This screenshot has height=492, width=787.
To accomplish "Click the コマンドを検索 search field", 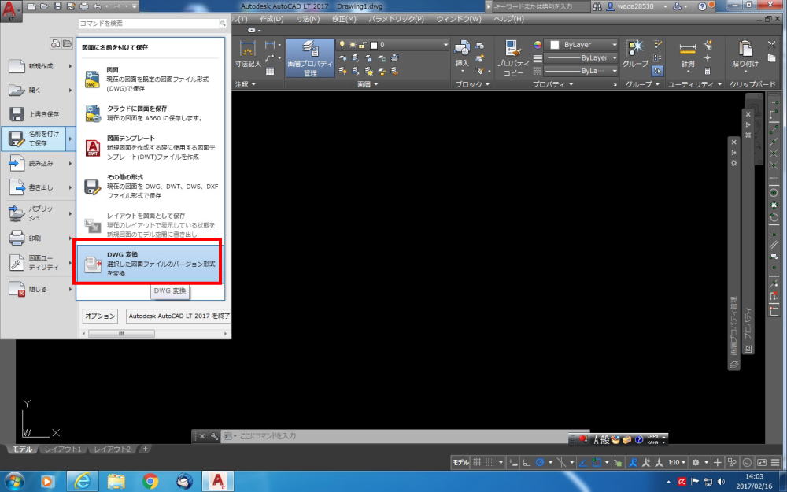I will [153, 24].
